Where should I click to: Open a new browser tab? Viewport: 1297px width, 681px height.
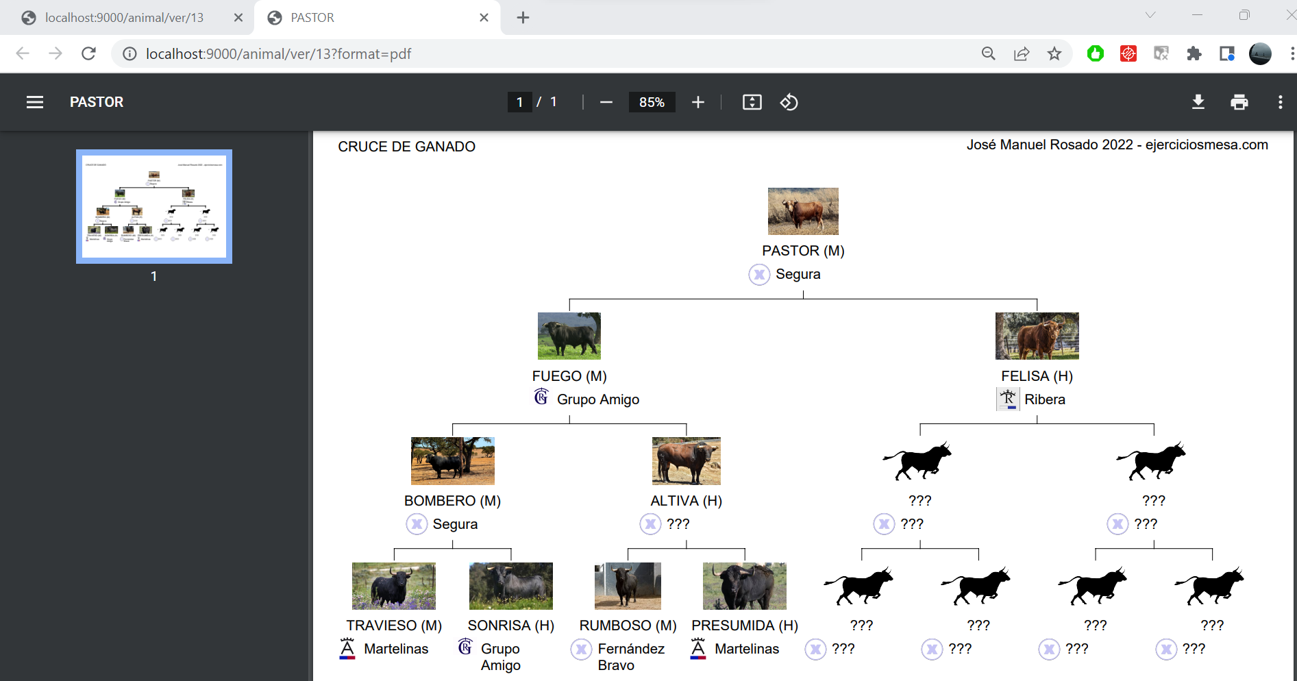(x=523, y=18)
